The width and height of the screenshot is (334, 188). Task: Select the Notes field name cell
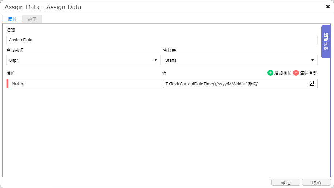(x=86, y=84)
